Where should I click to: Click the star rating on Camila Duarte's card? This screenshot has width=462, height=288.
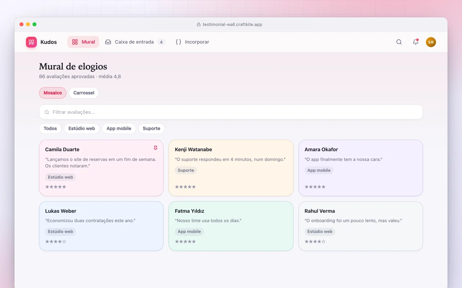coord(56,187)
